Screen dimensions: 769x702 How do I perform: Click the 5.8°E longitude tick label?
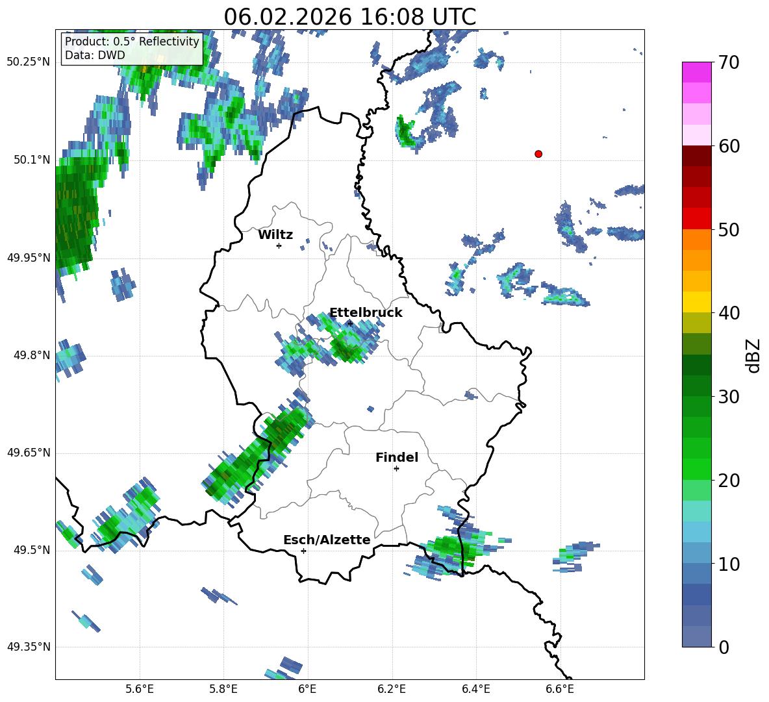223,689
